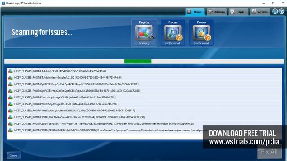Select the OptPCEE3Prop\CLSID registry entry

(x=144, y=84)
